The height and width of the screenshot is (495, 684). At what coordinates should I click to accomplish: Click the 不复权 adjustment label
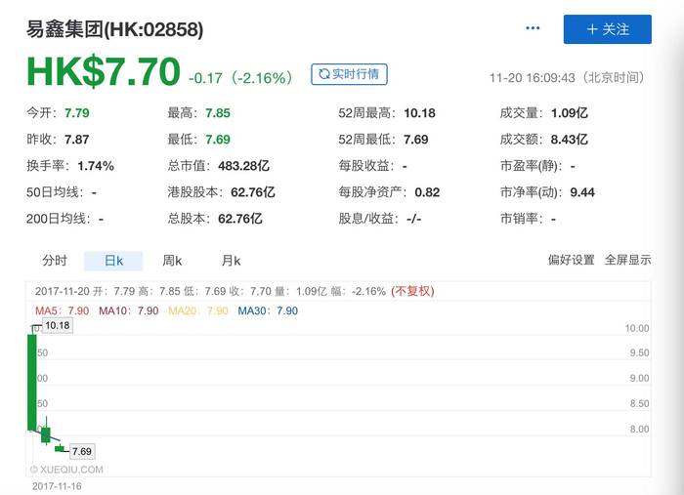click(x=412, y=291)
